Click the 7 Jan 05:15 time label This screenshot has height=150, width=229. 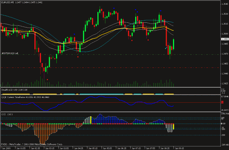[x=92, y=149]
